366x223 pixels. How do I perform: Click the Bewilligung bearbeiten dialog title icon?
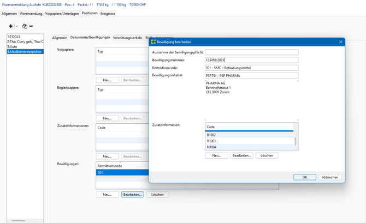coord(153,42)
